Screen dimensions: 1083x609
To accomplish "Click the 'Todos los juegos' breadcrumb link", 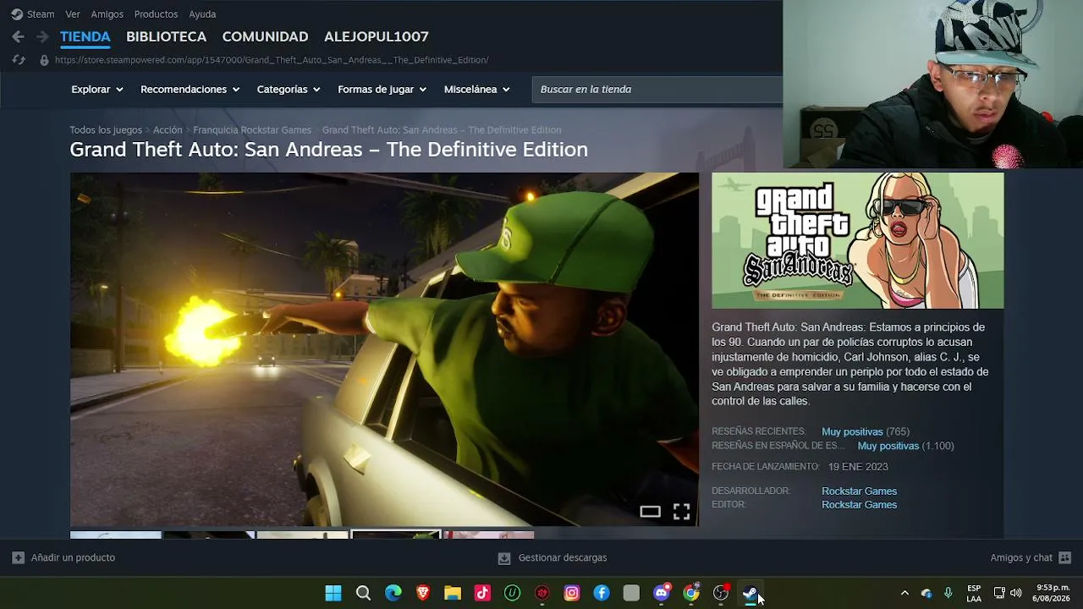I will 106,130.
